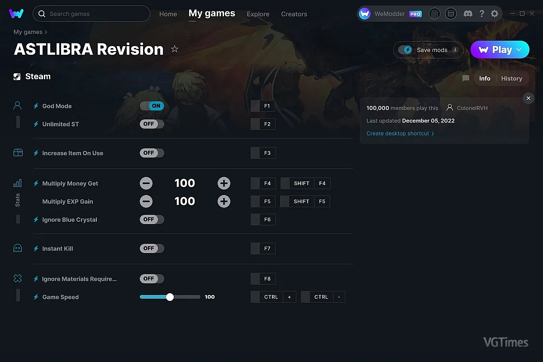Viewport: 543px width, 362px height.
Task: Open the comments speech bubble icon
Action: point(466,78)
